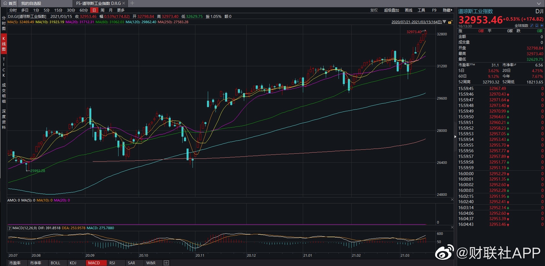
Task: Collapse right panel with the divider arrow
Action: click(455, 137)
